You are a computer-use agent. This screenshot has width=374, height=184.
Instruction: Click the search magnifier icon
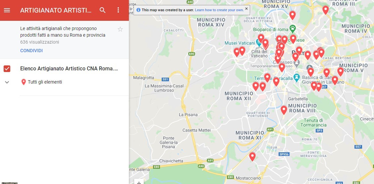tap(103, 10)
